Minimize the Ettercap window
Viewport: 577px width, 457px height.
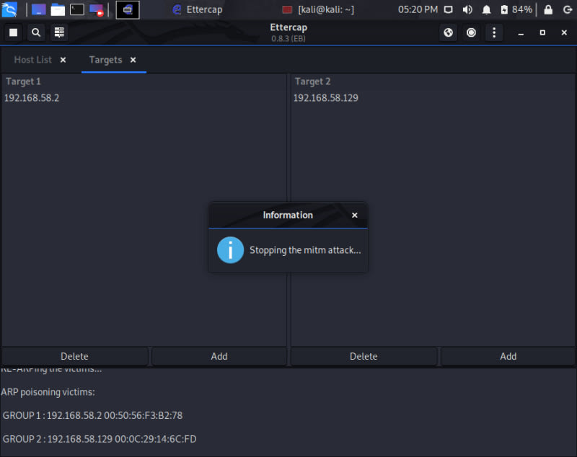point(521,32)
